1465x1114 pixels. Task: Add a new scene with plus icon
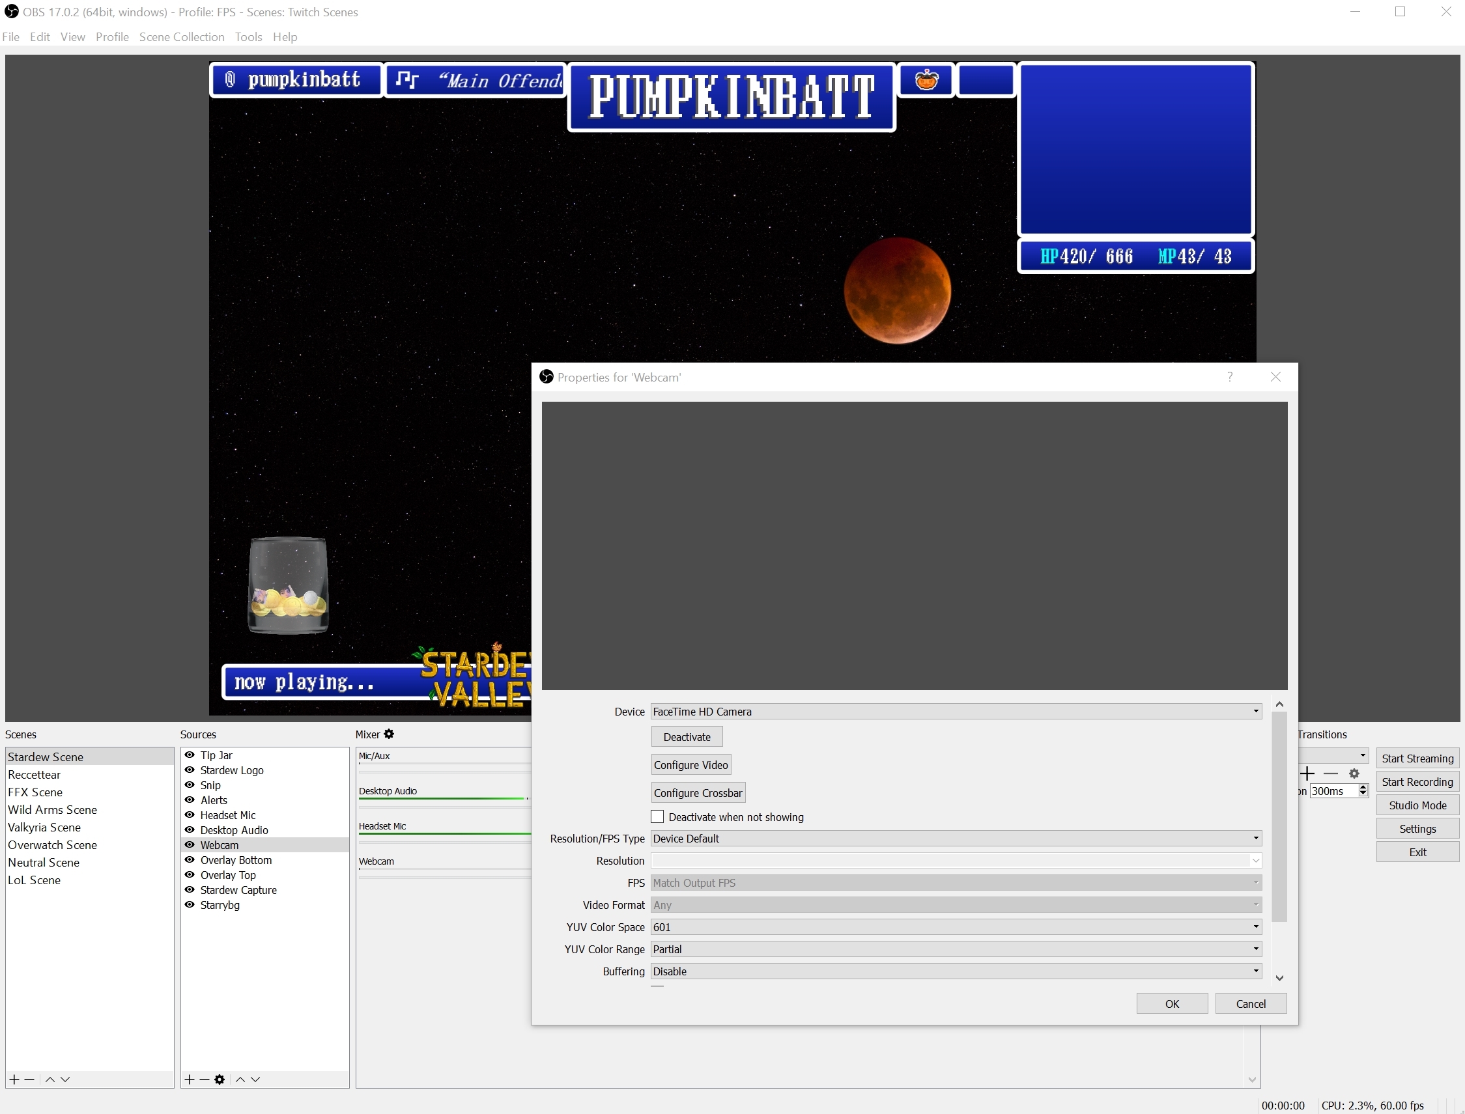14,1079
